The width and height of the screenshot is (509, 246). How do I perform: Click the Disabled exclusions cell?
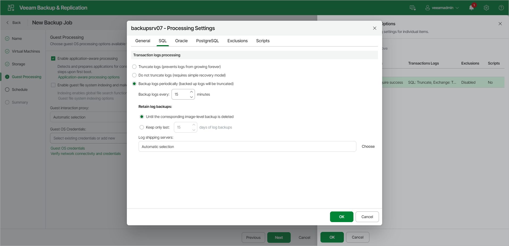pyautogui.click(x=468, y=82)
